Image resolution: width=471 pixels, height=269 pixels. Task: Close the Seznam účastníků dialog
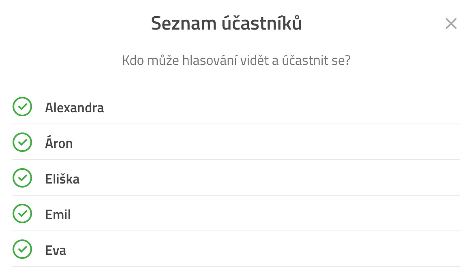click(x=451, y=24)
